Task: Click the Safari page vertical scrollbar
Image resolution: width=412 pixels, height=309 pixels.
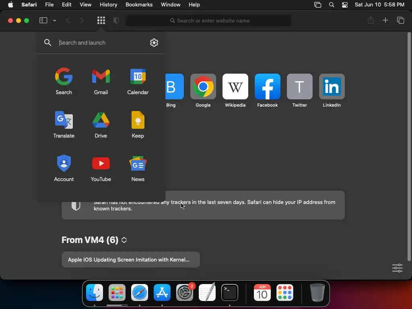Action: (409, 146)
